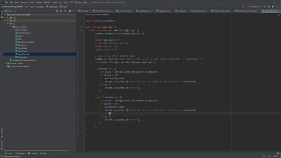281x158 pixels.
Task: Select whileLoop class in project tree
Action: pos(22,57)
